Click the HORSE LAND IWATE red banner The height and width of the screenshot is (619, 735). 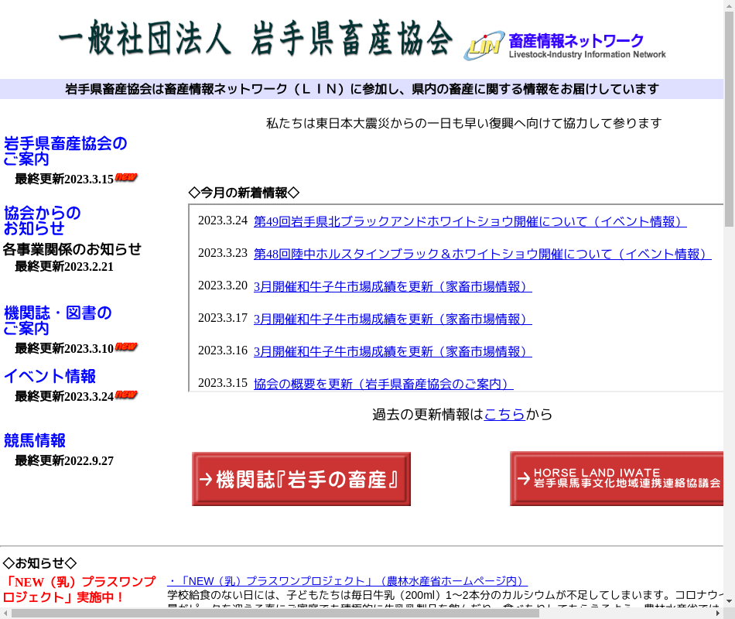(617, 478)
